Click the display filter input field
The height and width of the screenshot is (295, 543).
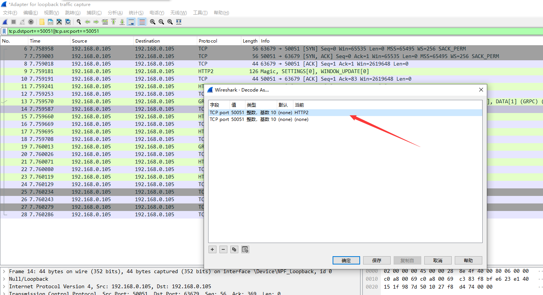[x=275, y=31]
